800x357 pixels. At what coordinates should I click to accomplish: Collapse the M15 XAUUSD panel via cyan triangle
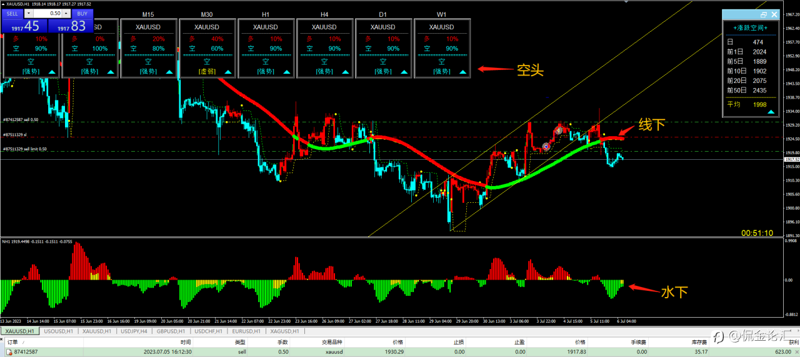169,72
